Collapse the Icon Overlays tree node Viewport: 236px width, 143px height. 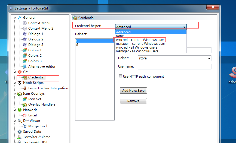click(x=15, y=94)
